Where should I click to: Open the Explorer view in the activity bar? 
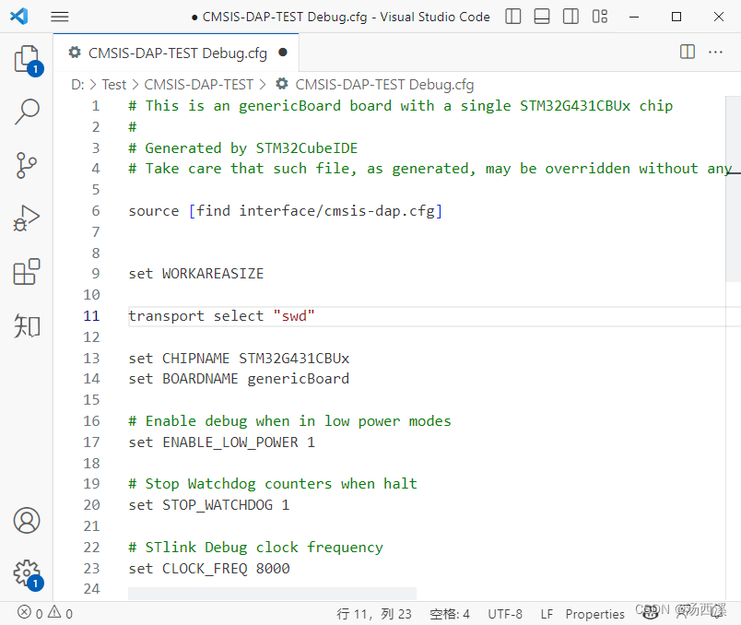pos(26,57)
